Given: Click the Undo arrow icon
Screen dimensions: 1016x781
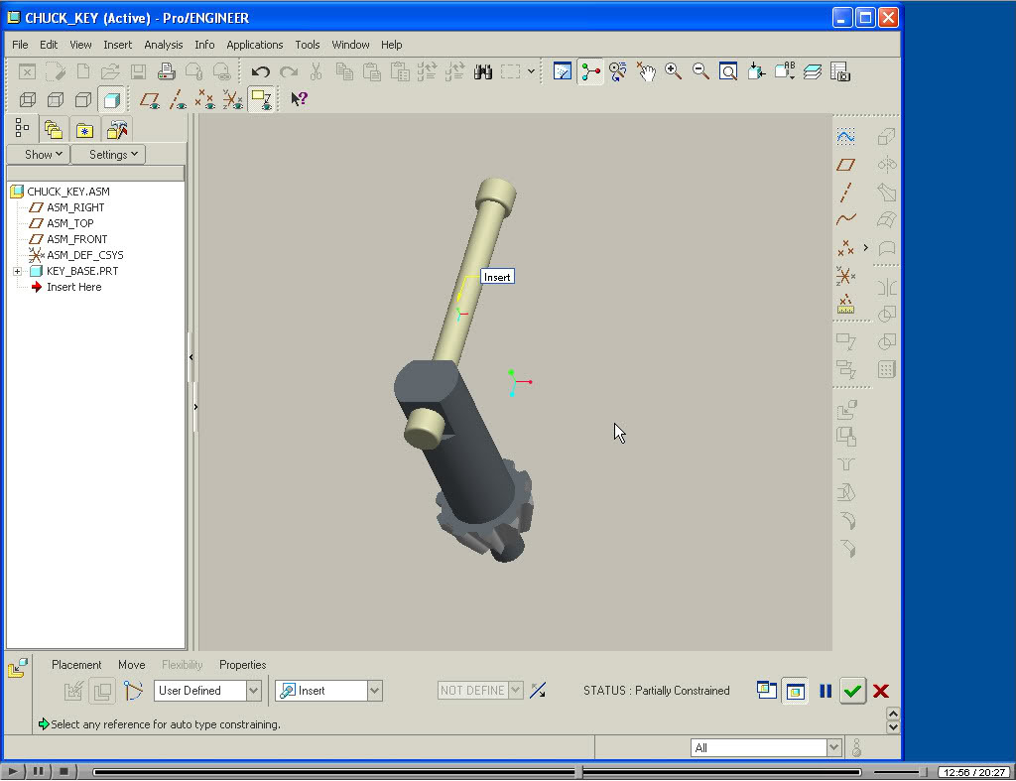Looking at the screenshot, I should 261,71.
